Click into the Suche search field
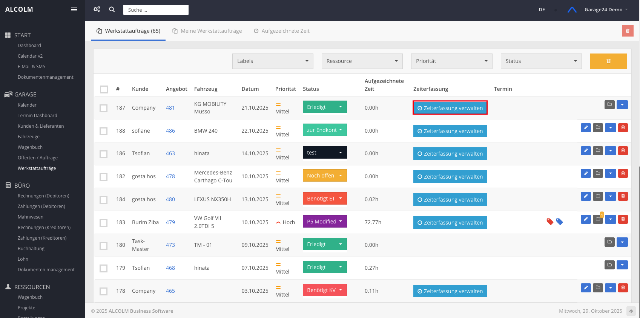The width and height of the screenshot is (640, 318). (156, 10)
